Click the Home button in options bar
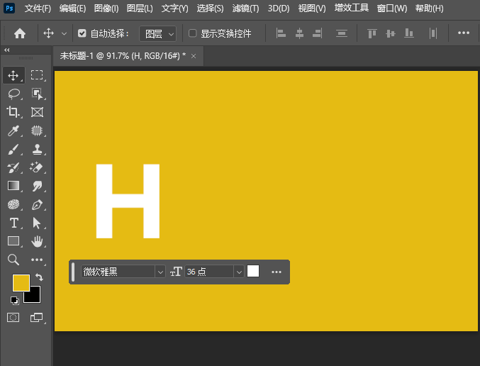The image size is (480, 366). (x=20, y=33)
